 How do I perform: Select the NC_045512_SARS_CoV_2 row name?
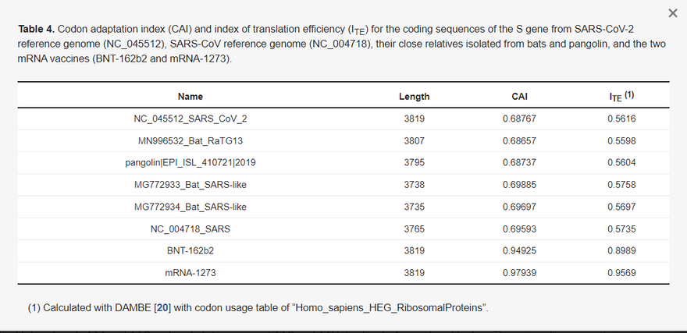pos(190,119)
